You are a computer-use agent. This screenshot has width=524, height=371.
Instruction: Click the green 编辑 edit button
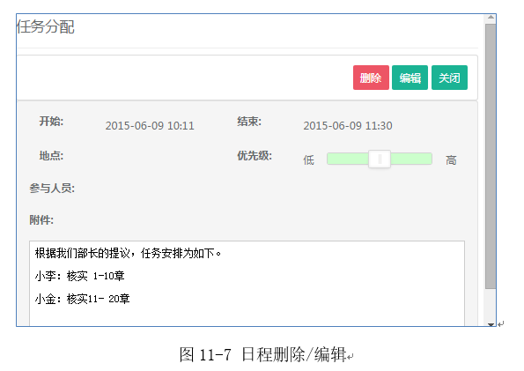410,78
